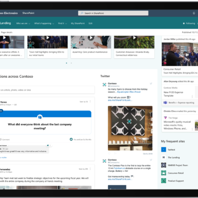
Task: Open My SharePoint in the navigation
Action: click(78, 23)
